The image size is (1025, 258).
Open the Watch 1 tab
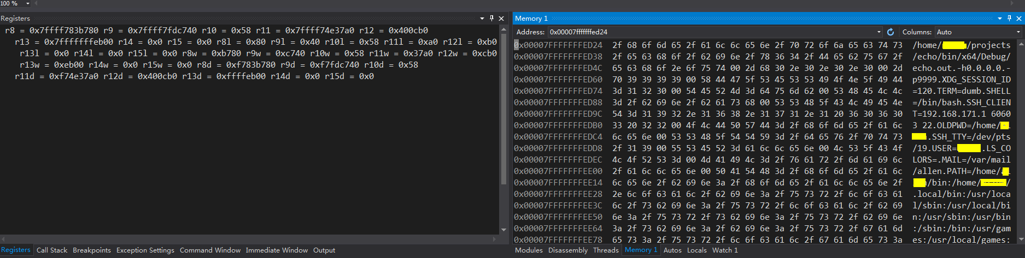725,250
